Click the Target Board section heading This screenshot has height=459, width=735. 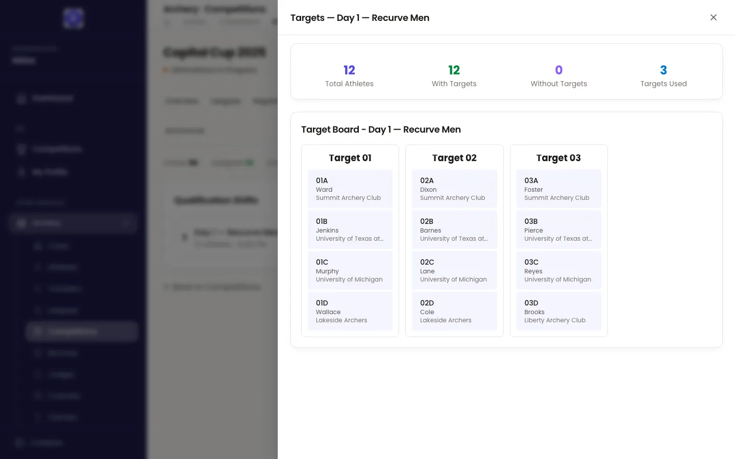(x=381, y=130)
